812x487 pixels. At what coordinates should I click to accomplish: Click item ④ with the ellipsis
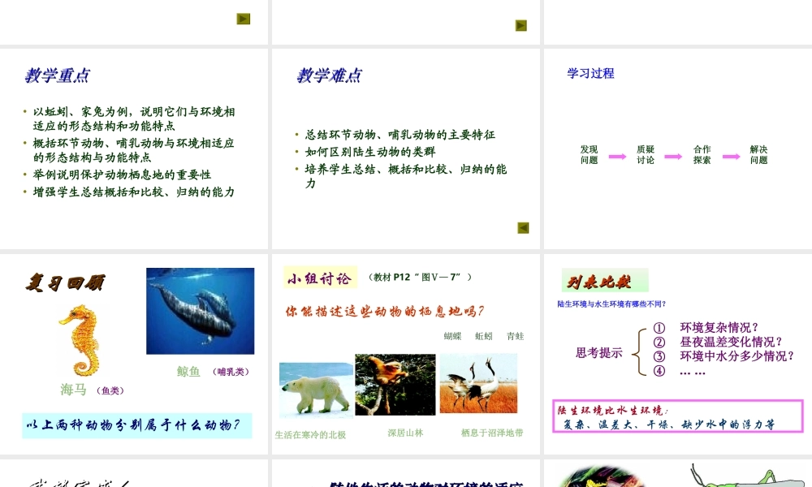pyautogui.click(x=680, y=371)
